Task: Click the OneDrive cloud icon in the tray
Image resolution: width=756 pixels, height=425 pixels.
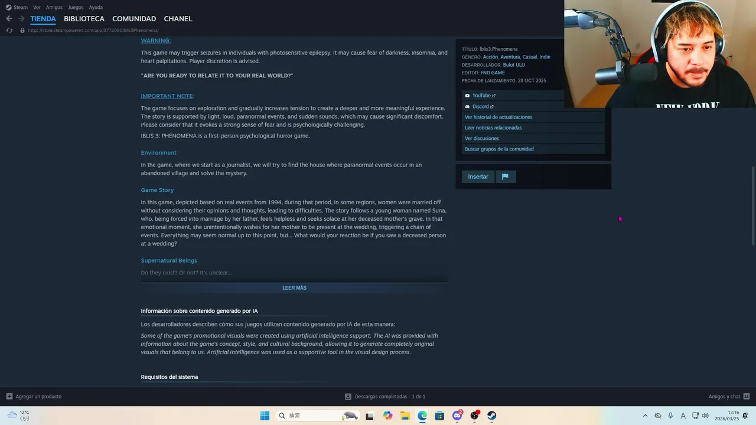Action: coord(657,416)
